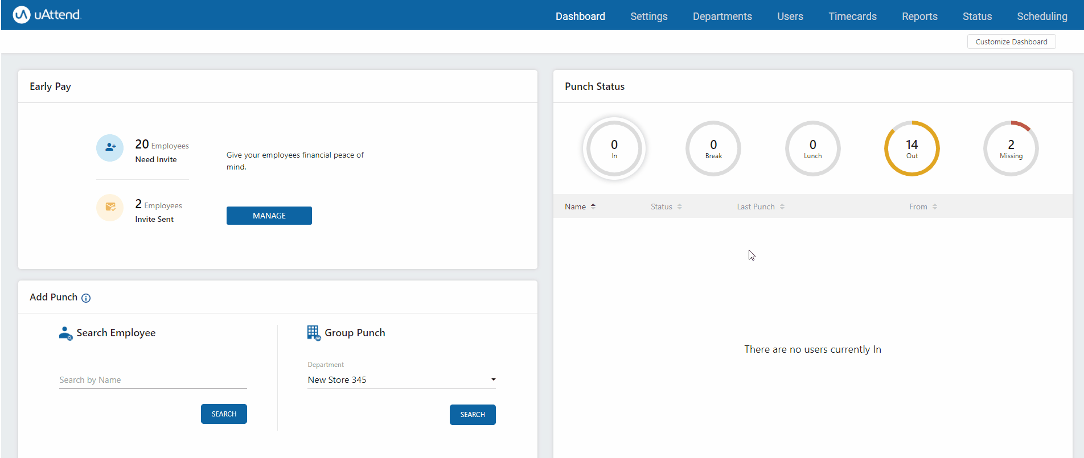Click the Punch Status panel title
This screenshot has width=1084, height=458.
click(594, 86)
